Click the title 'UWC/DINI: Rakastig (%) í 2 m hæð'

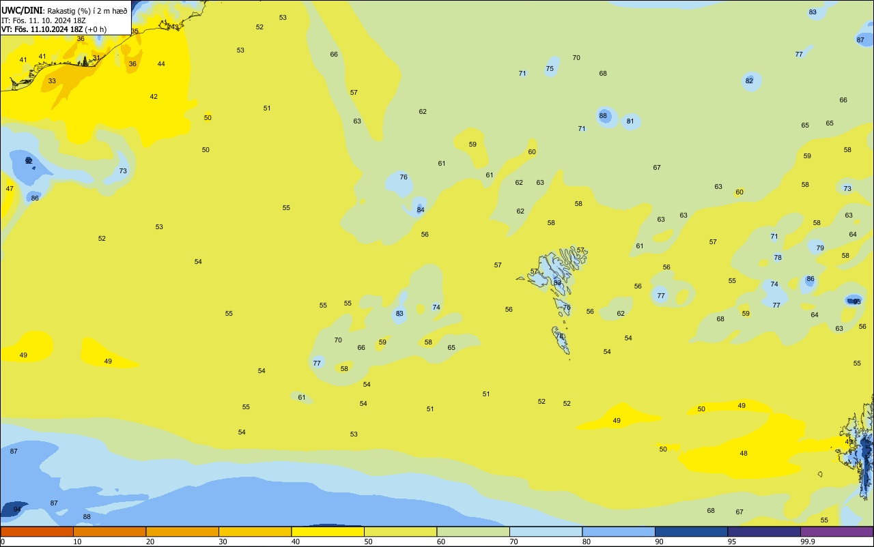tap(64, 11)
